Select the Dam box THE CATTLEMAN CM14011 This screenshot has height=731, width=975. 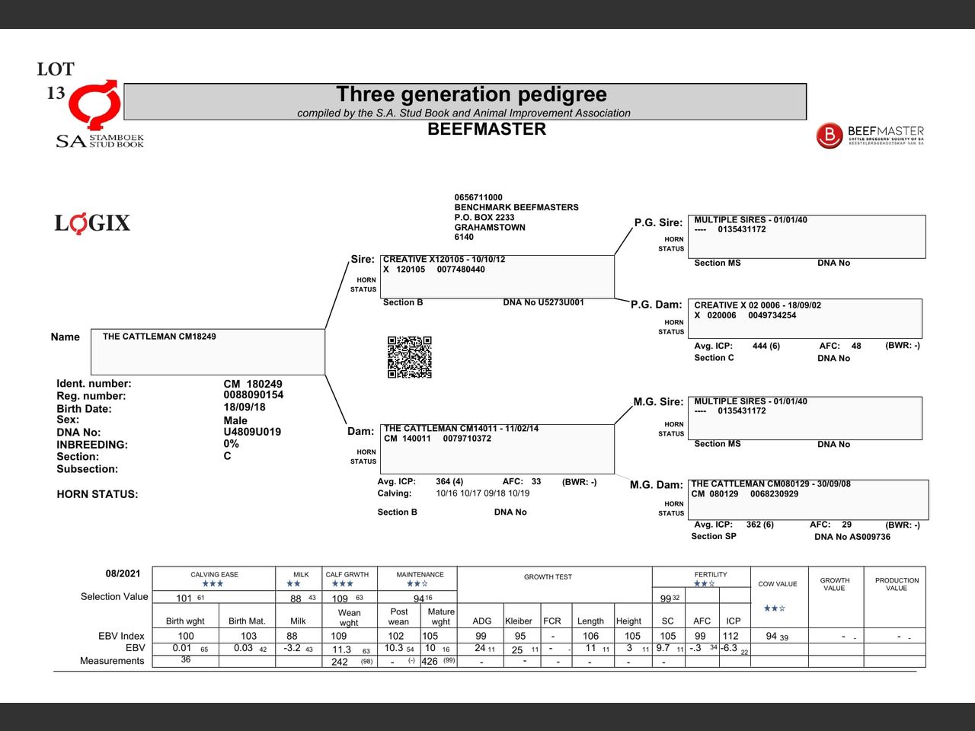click(498, 449)
